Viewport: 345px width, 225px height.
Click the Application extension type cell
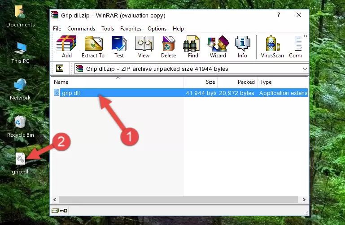283,93
